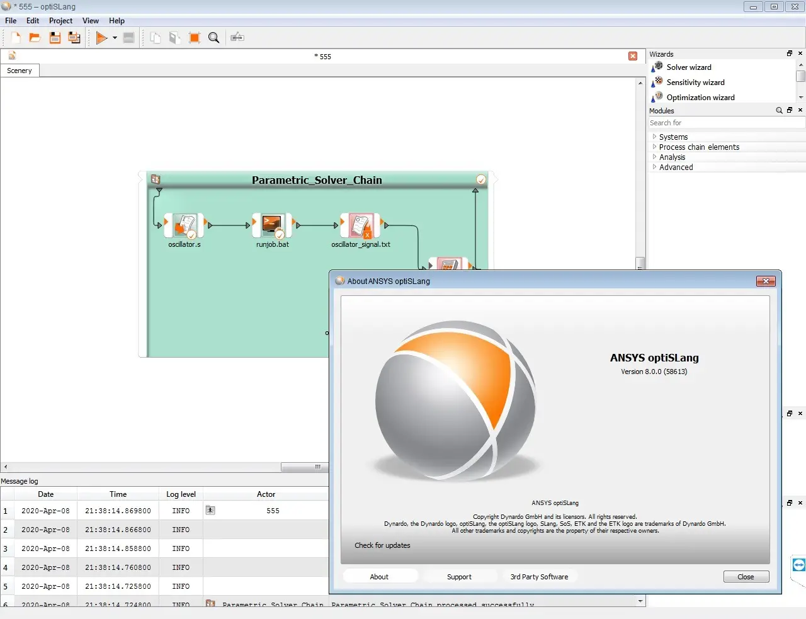The height and width of the screenshot is (619, 806).
Task: Launch the Sensitivity wizard
Action: pyautogui.click(x=695, y=82)
